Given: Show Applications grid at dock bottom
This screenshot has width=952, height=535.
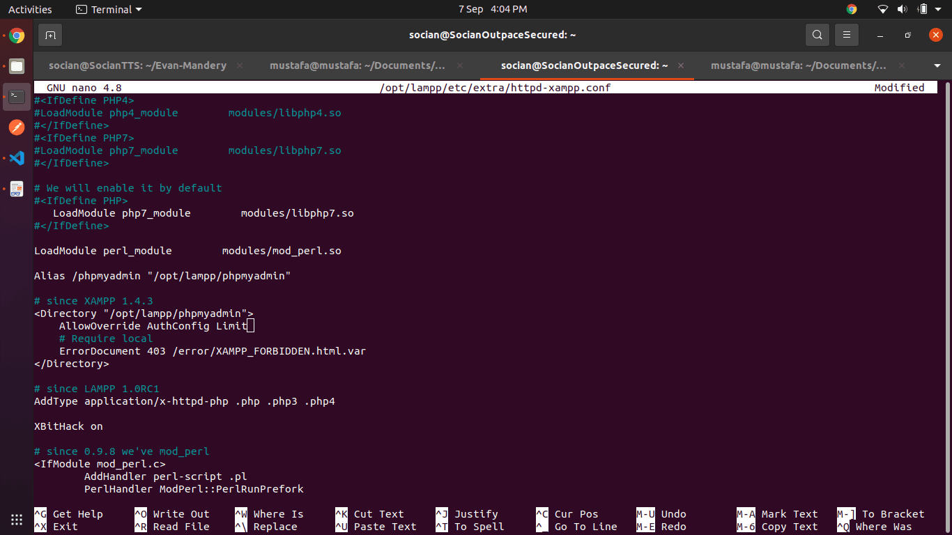Looking at the screenshot, I should (x=17, y=519).
